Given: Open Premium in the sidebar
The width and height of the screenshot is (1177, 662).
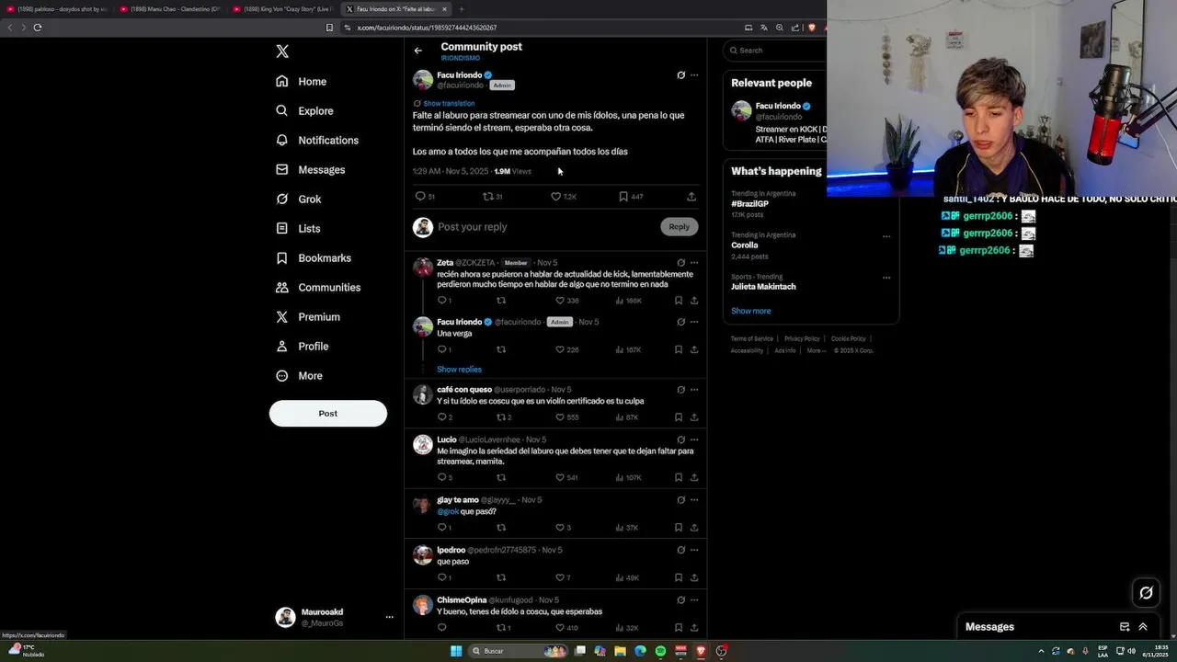Looking at the screenshot, I should [308, 316].
